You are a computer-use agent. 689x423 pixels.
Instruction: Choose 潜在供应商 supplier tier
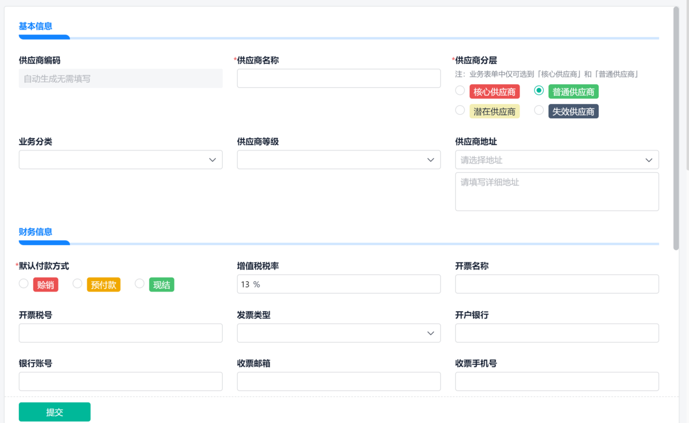(x=460, y=110)
